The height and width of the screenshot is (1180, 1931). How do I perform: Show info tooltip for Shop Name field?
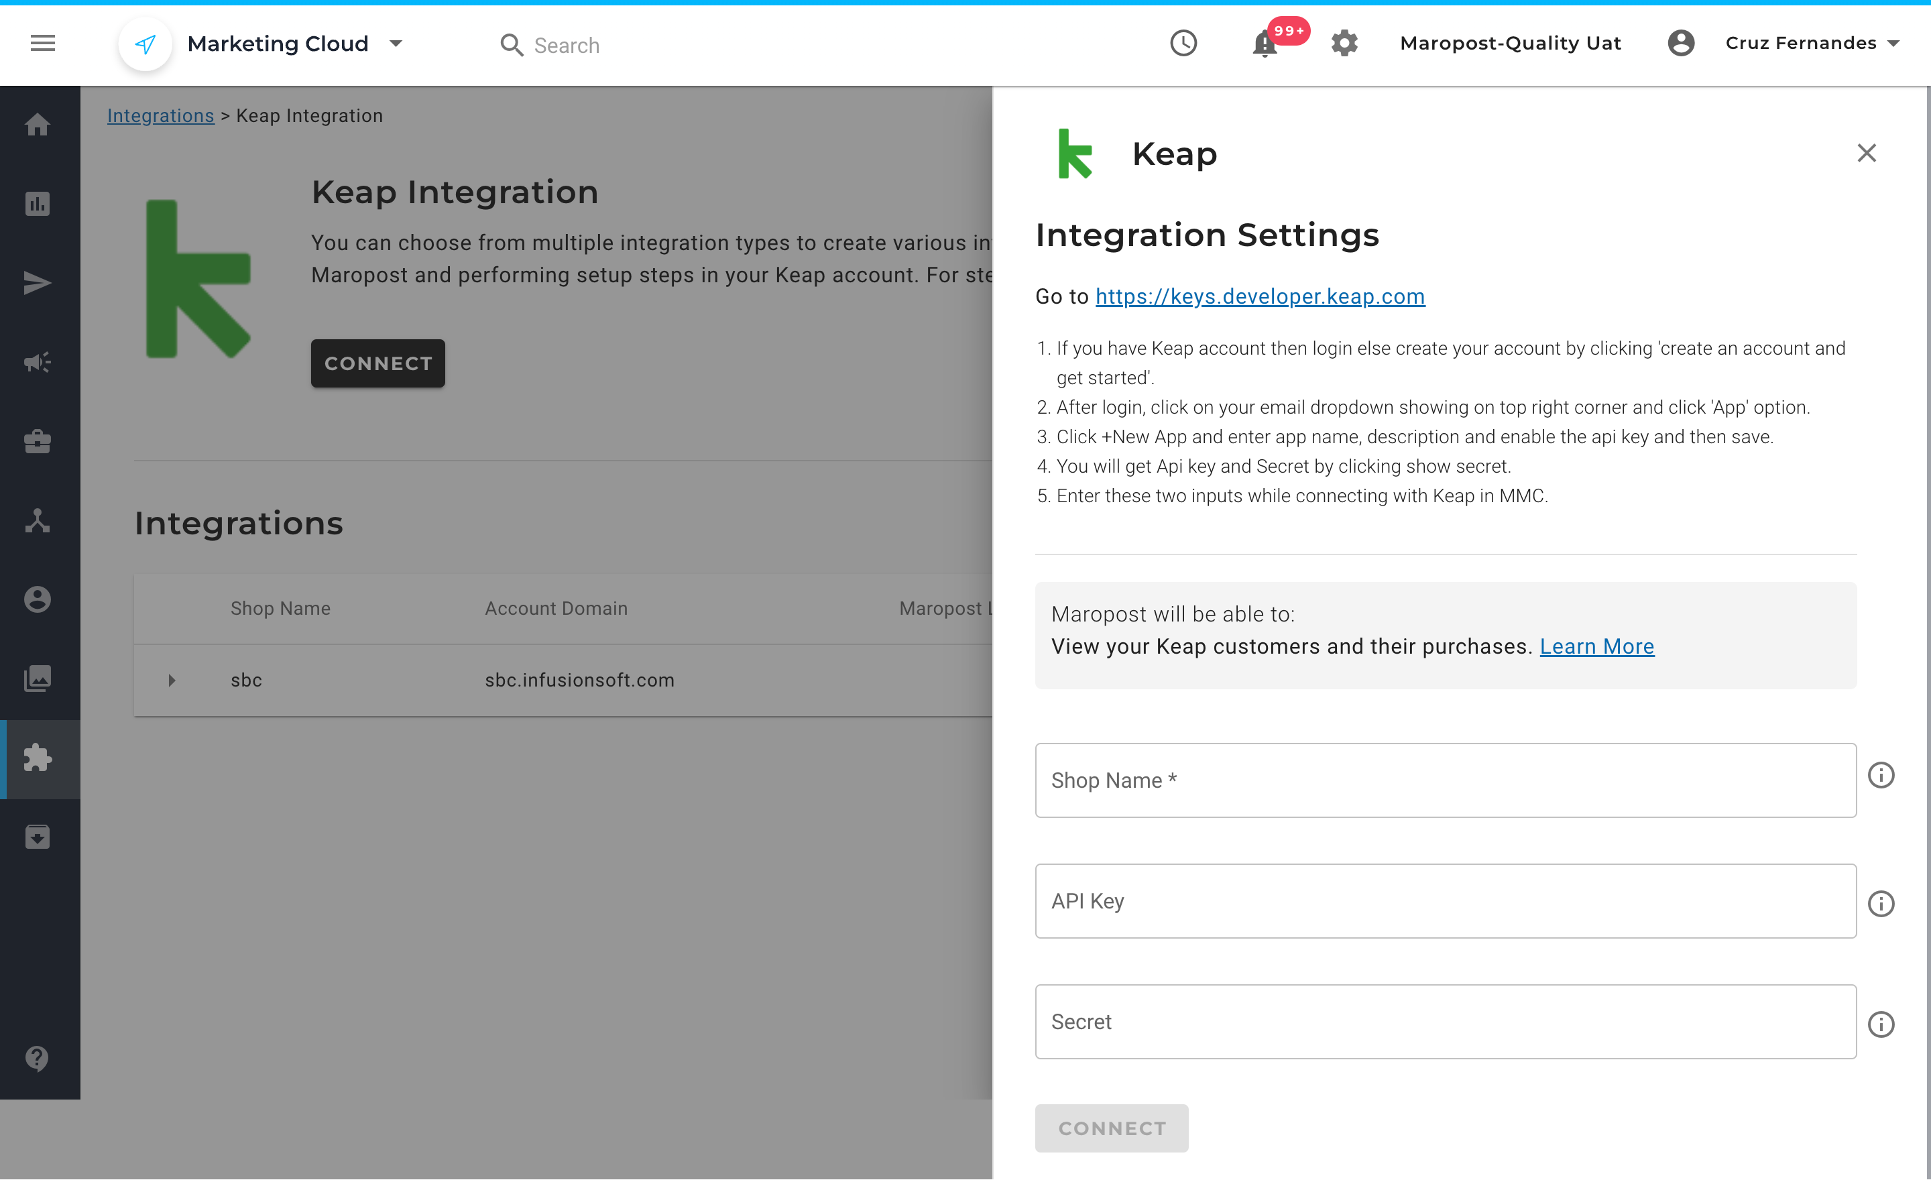(x=1880, y=775)
